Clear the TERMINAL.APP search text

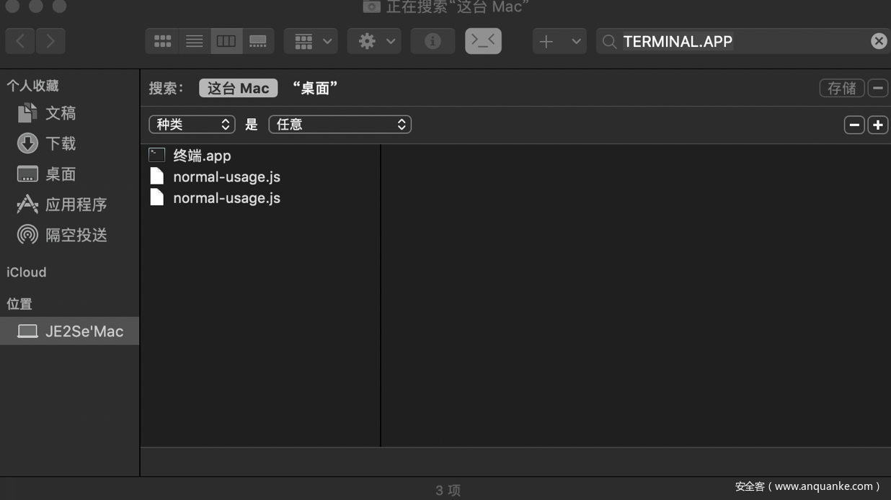[878, 41]
